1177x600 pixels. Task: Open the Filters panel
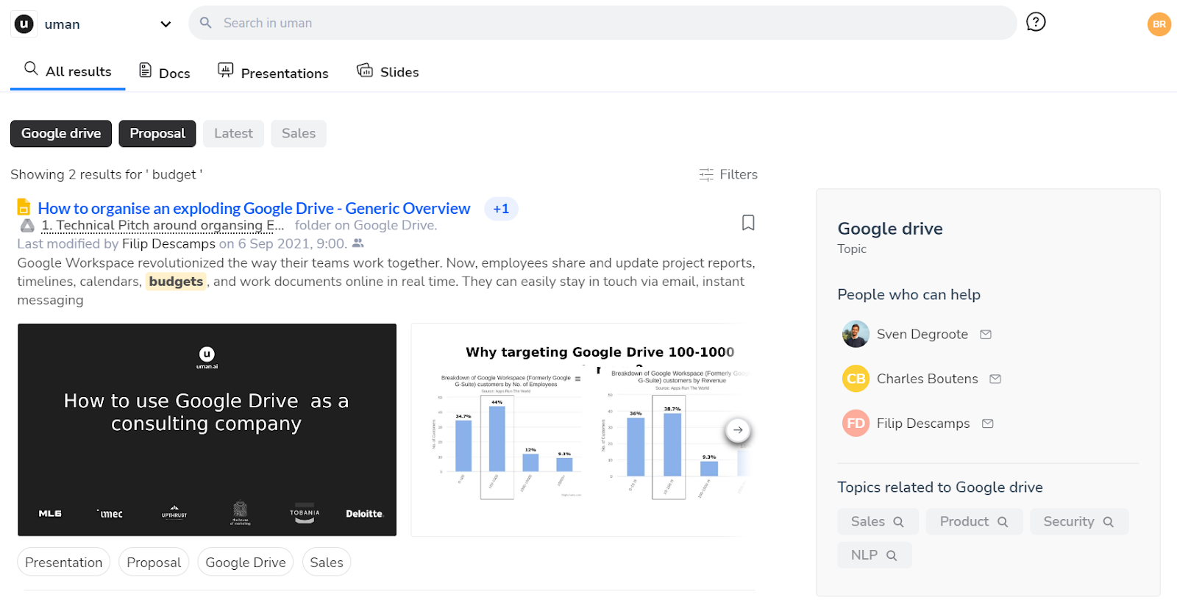[728, 174]
